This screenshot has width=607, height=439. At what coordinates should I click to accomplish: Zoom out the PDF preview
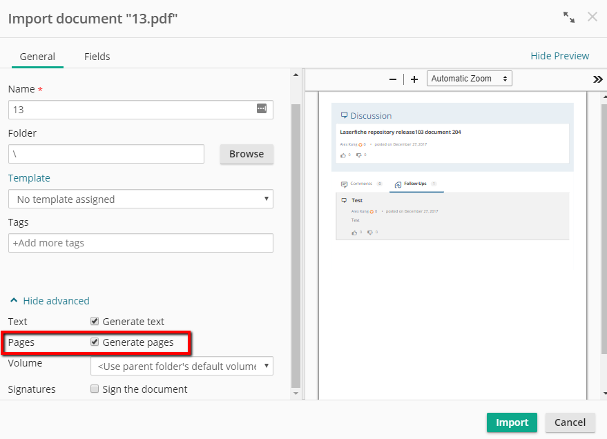393,79
